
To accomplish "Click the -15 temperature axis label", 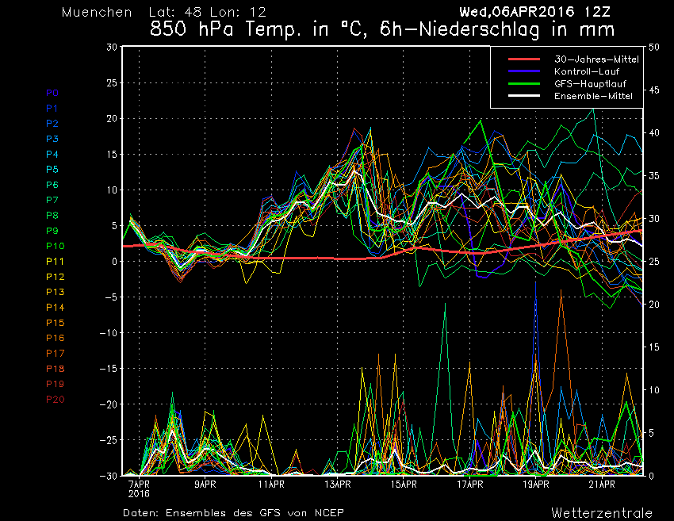I will [x=109, y=369].
